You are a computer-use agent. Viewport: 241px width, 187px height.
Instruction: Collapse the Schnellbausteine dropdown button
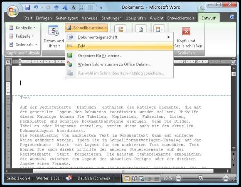tap(86, 28)
